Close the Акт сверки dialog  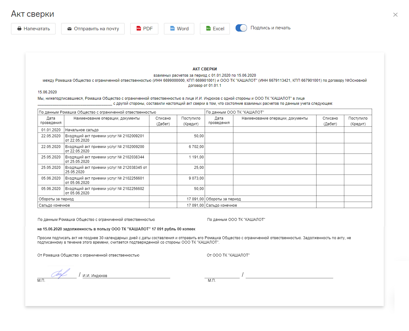(395, 15)
